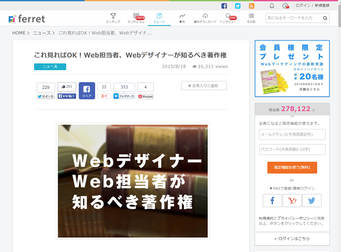Open the 資料ダウンロード cloud icon
The height and width of the screenshot is (252, 341).
(x=205, y=18)
